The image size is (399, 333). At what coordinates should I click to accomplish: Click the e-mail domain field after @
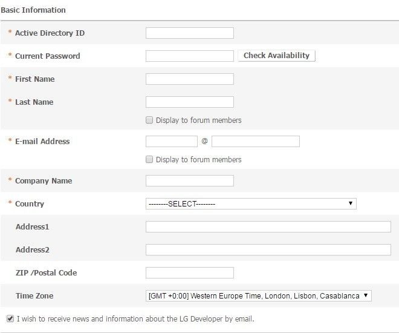pyautogui.click(x=256, y=142)
